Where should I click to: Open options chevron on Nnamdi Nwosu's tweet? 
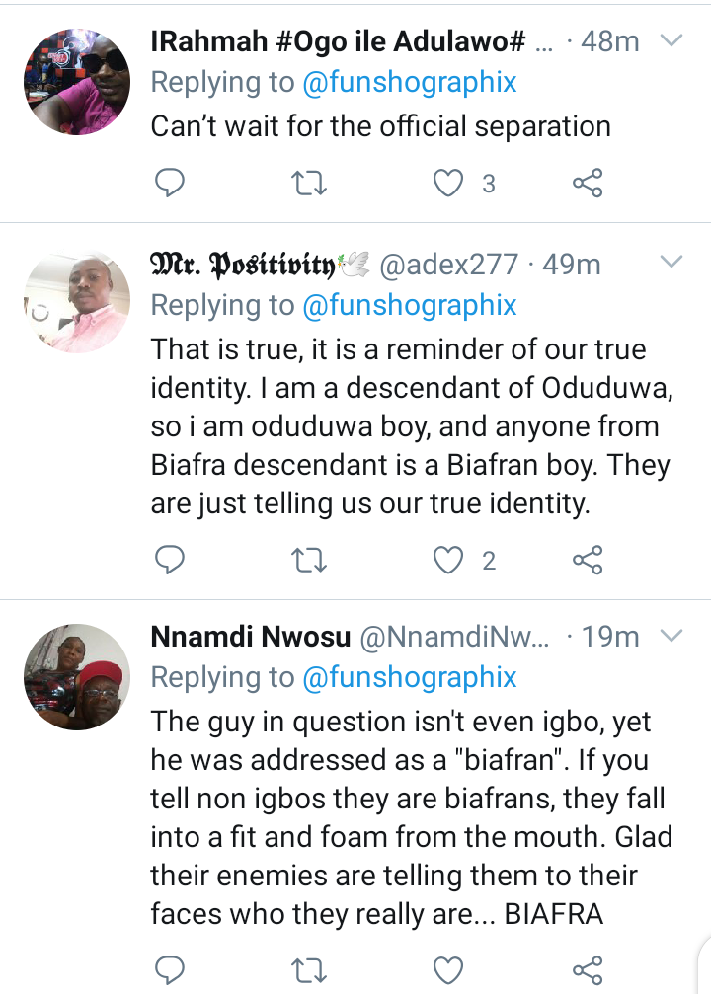pyautogui.click(x=671, y=635)
